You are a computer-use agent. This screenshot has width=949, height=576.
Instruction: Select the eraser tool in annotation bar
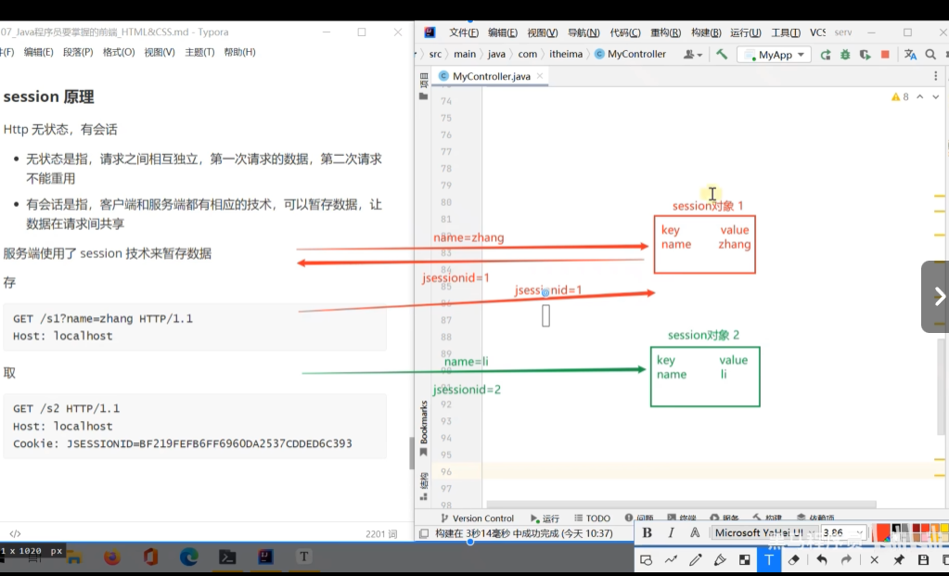(793, 560)
